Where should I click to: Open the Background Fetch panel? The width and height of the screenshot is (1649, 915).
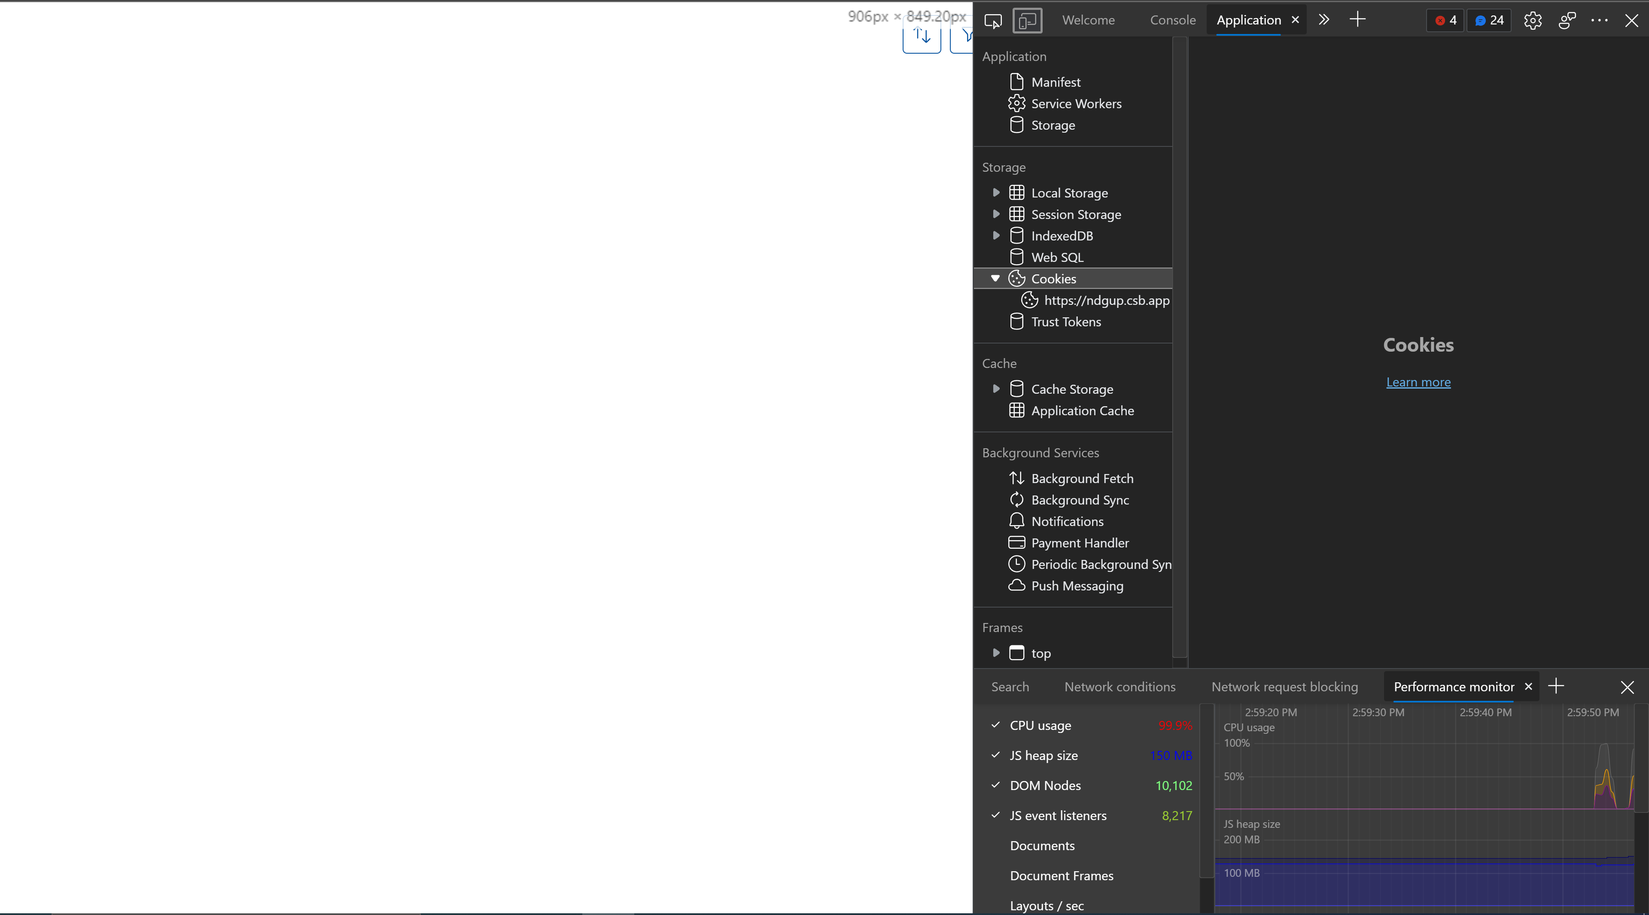[x=1082, y=478]
